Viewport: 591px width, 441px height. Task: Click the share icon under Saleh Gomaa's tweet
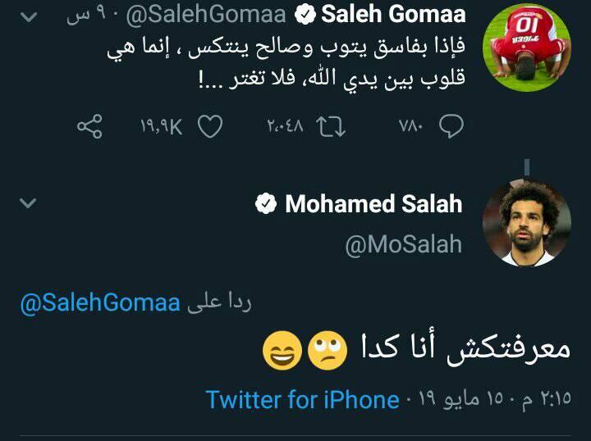point(89,126)
